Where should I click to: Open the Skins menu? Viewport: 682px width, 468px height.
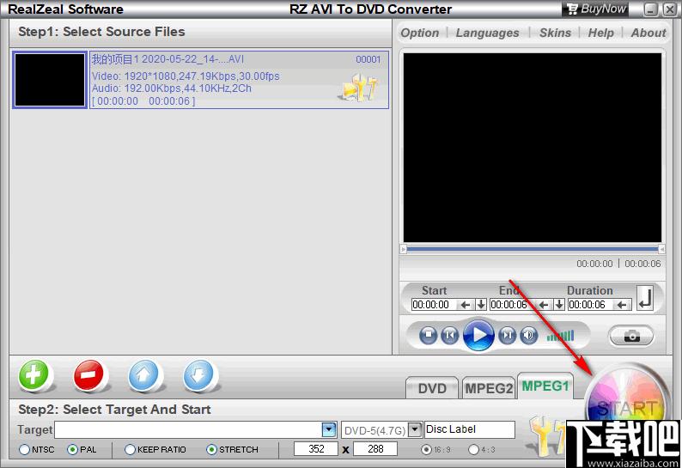pos(555,33)
